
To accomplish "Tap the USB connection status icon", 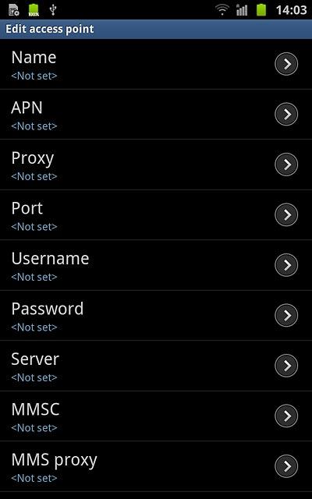I will pyautogui.click(x=53, y=10).
